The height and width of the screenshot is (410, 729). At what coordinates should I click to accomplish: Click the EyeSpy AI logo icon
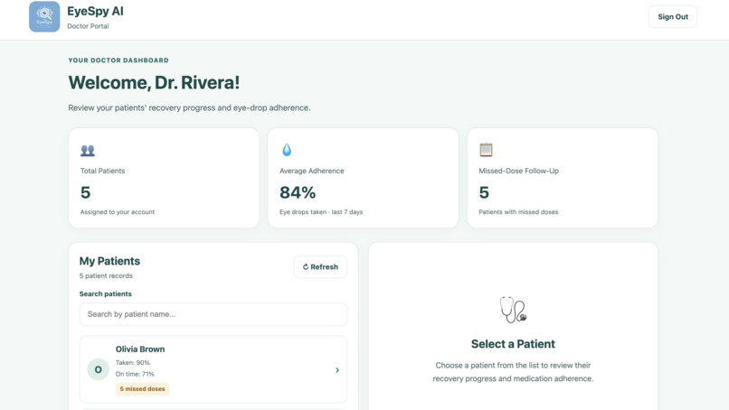pyautogui.click(x=44, y=17)
